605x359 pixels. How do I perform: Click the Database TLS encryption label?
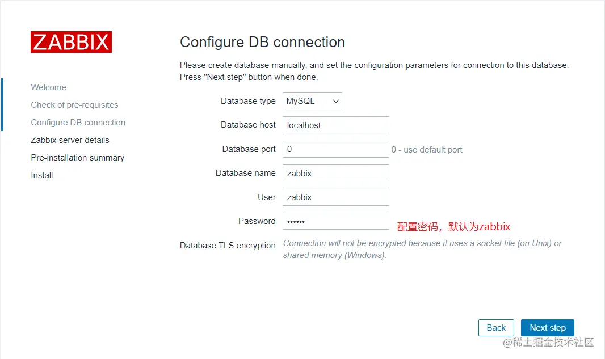click(x=228, y=246)
